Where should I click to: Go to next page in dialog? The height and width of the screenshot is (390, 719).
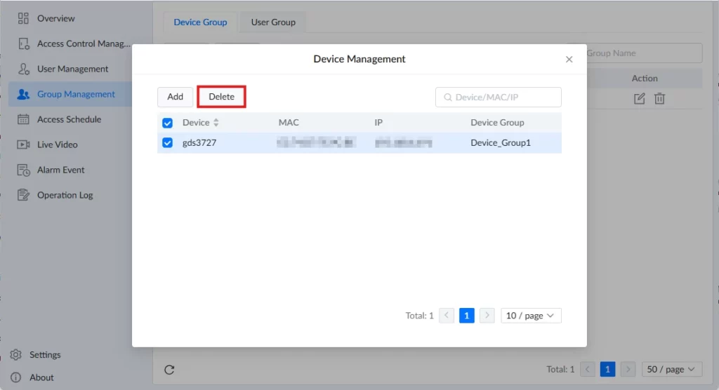pyautogui.click(x=487, y=316)
